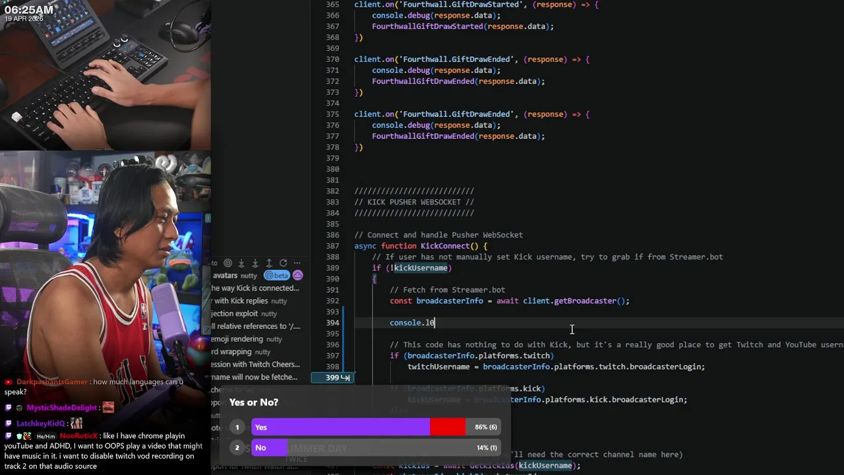844x475 pixels.
Task: Click the 86% (6) poll result
Action: point(486,427)
